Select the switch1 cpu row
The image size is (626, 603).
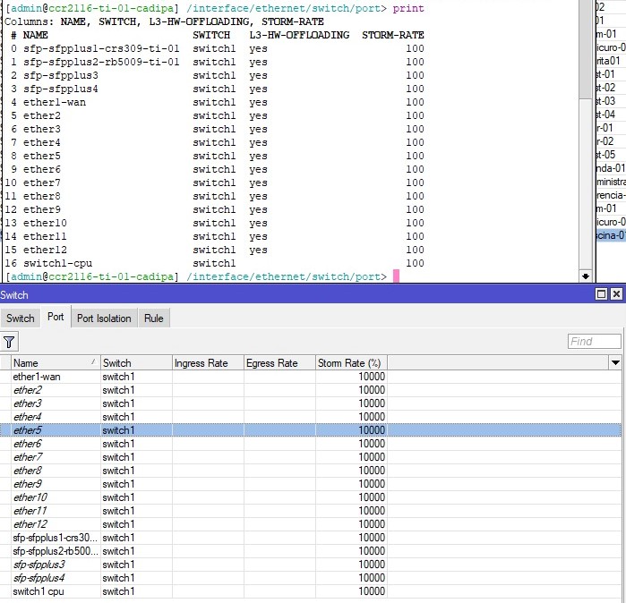[x=311, y=591]
